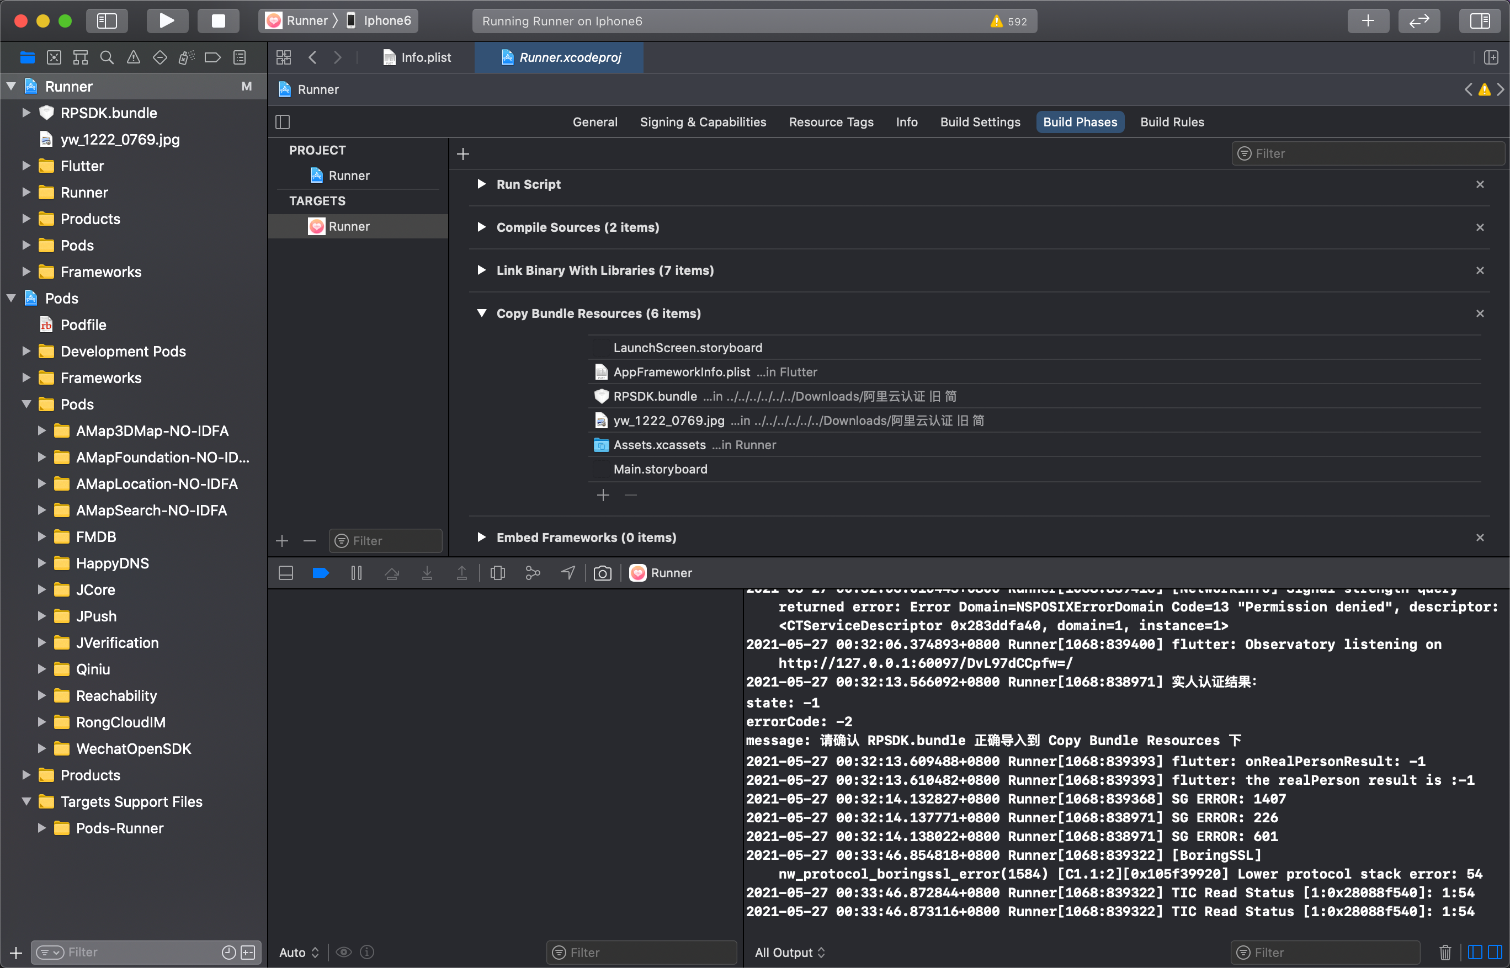Expand Link Binary With Libraries

tap(482, 270)
